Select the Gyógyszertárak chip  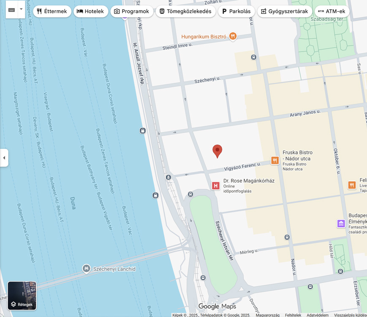tap(284, 11)
